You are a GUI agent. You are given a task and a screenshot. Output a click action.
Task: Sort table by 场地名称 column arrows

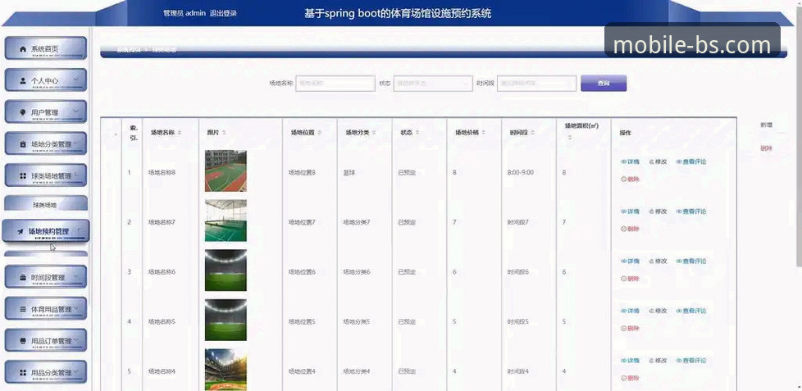tap(180, 132)
